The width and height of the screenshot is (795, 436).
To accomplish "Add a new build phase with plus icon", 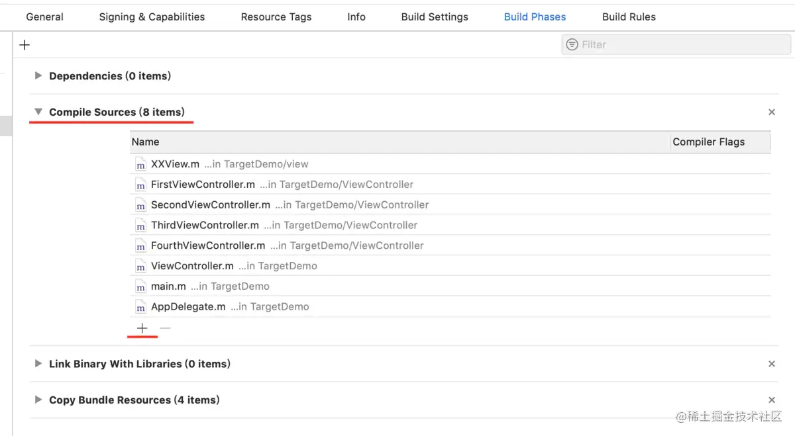I will (25, 45).
